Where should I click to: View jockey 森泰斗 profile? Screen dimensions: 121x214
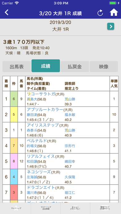click(32, 130)
